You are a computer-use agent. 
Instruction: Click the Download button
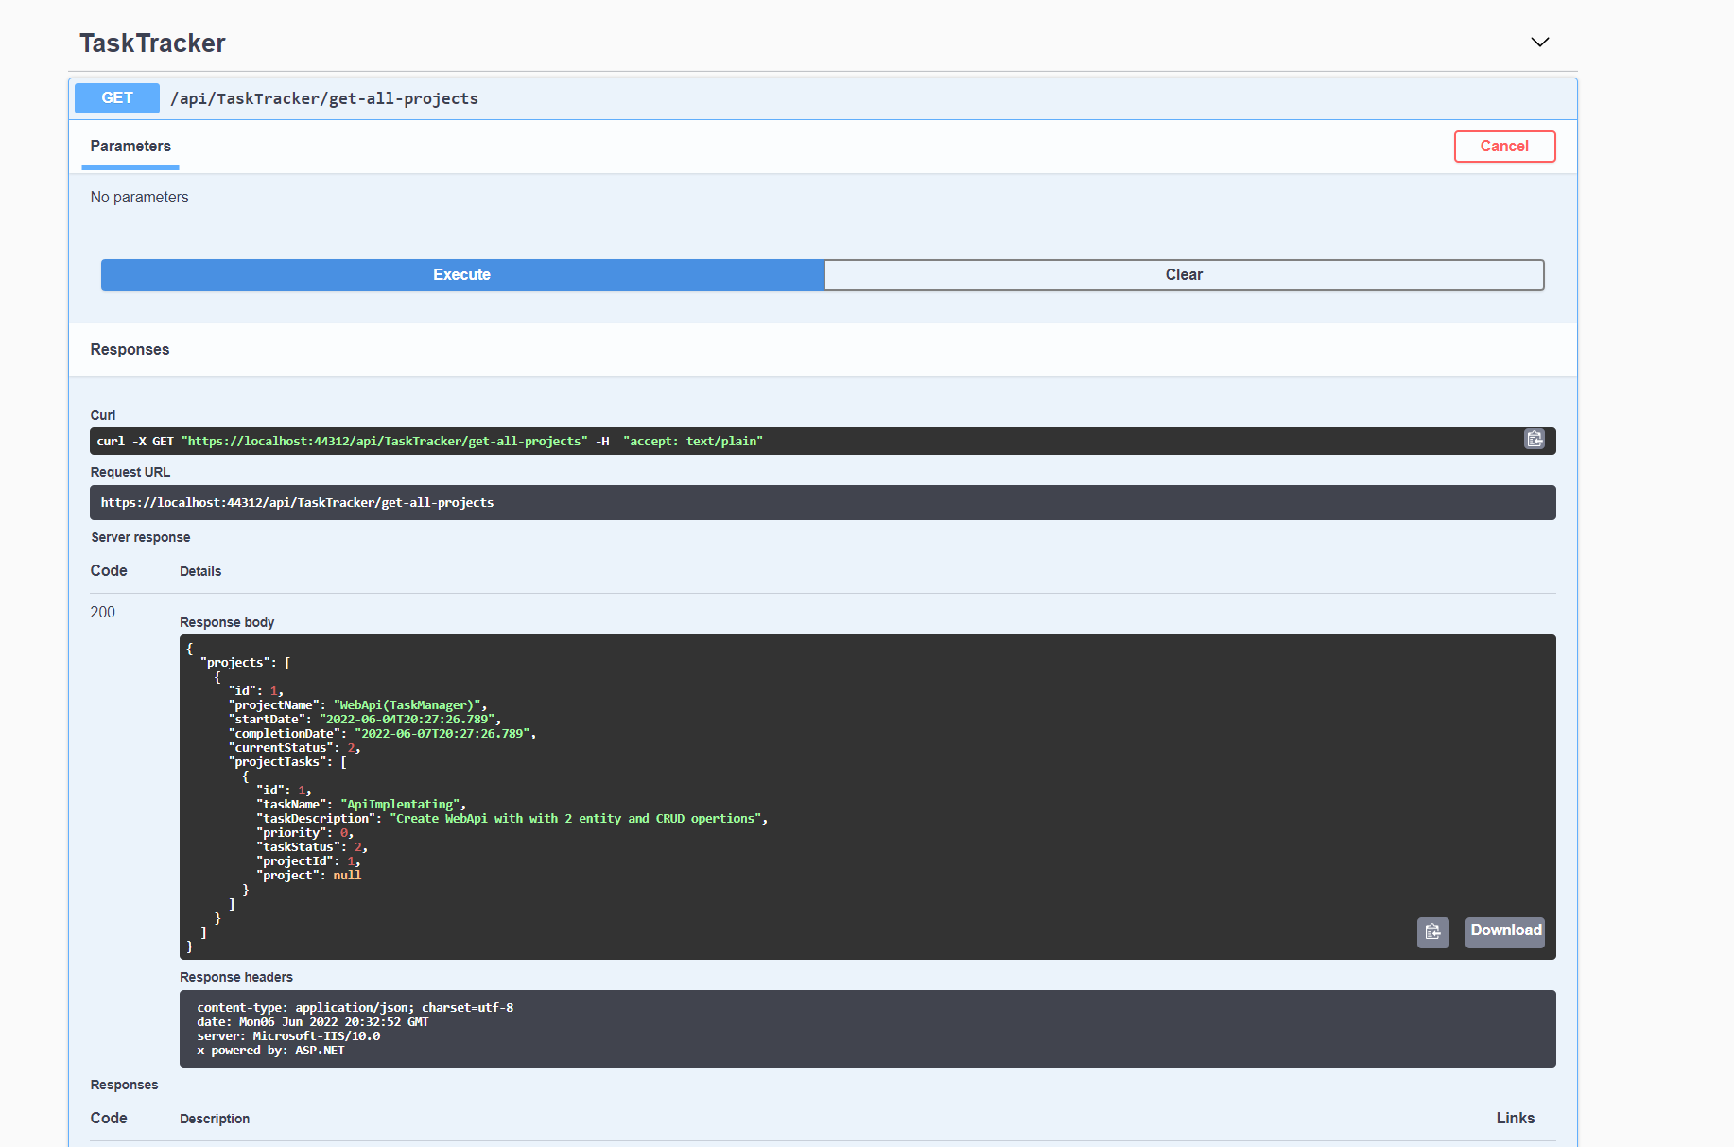click(x=1504, y=931)
